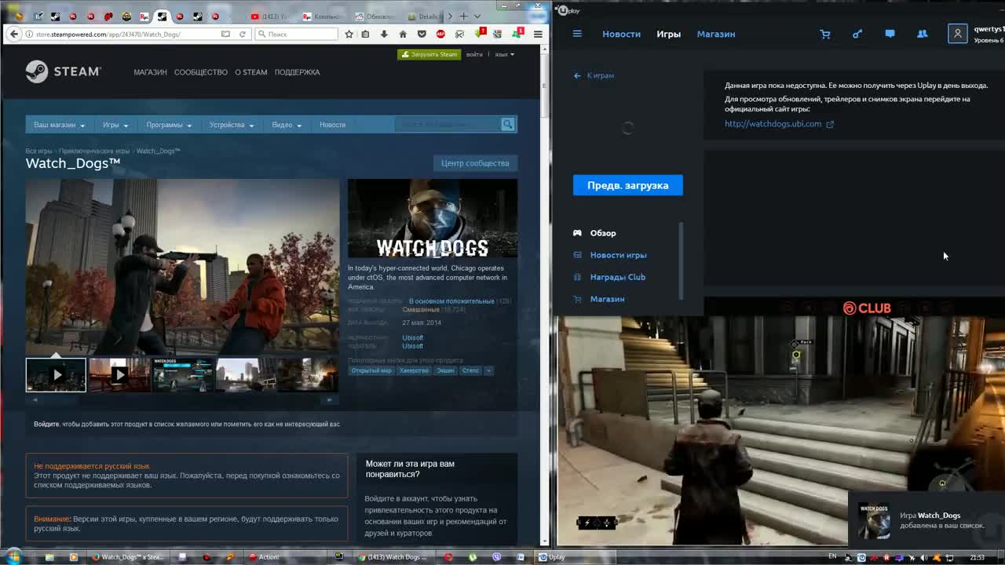Go to Firefox home page icon
The height and width of the screenshot is (565, 1005).
[403, 34]
